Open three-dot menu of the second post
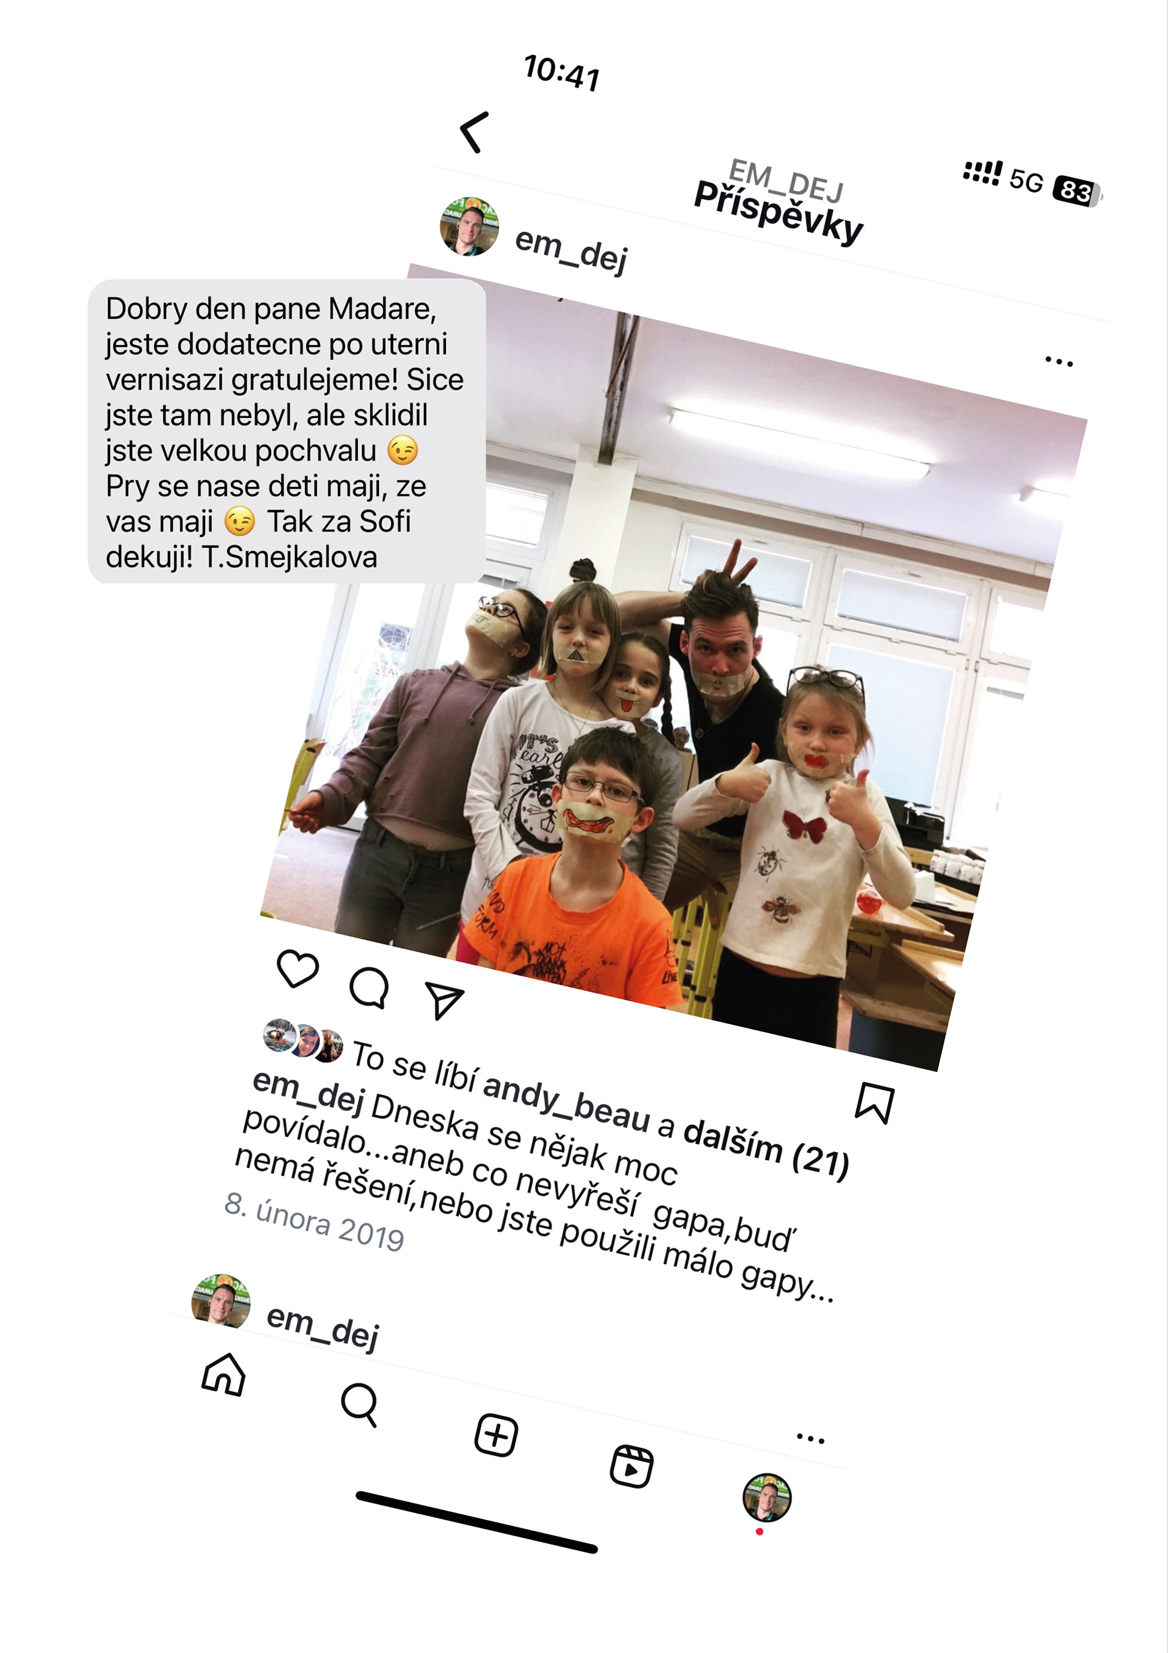1168x1653 pixels. [810, 1438]
